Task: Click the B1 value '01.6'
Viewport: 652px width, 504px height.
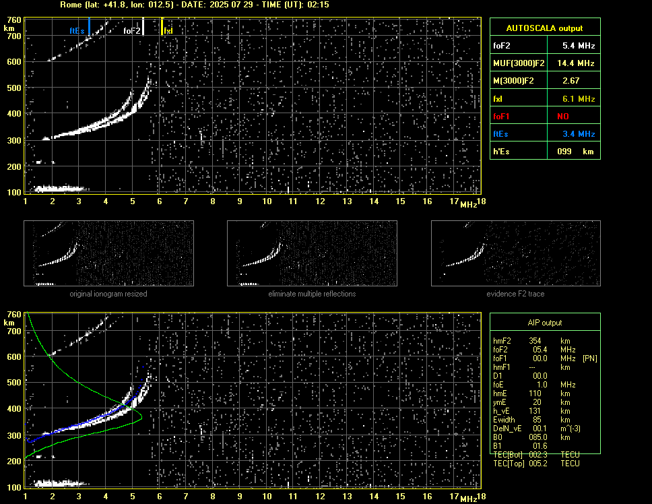Action: (x=540, y=446)
